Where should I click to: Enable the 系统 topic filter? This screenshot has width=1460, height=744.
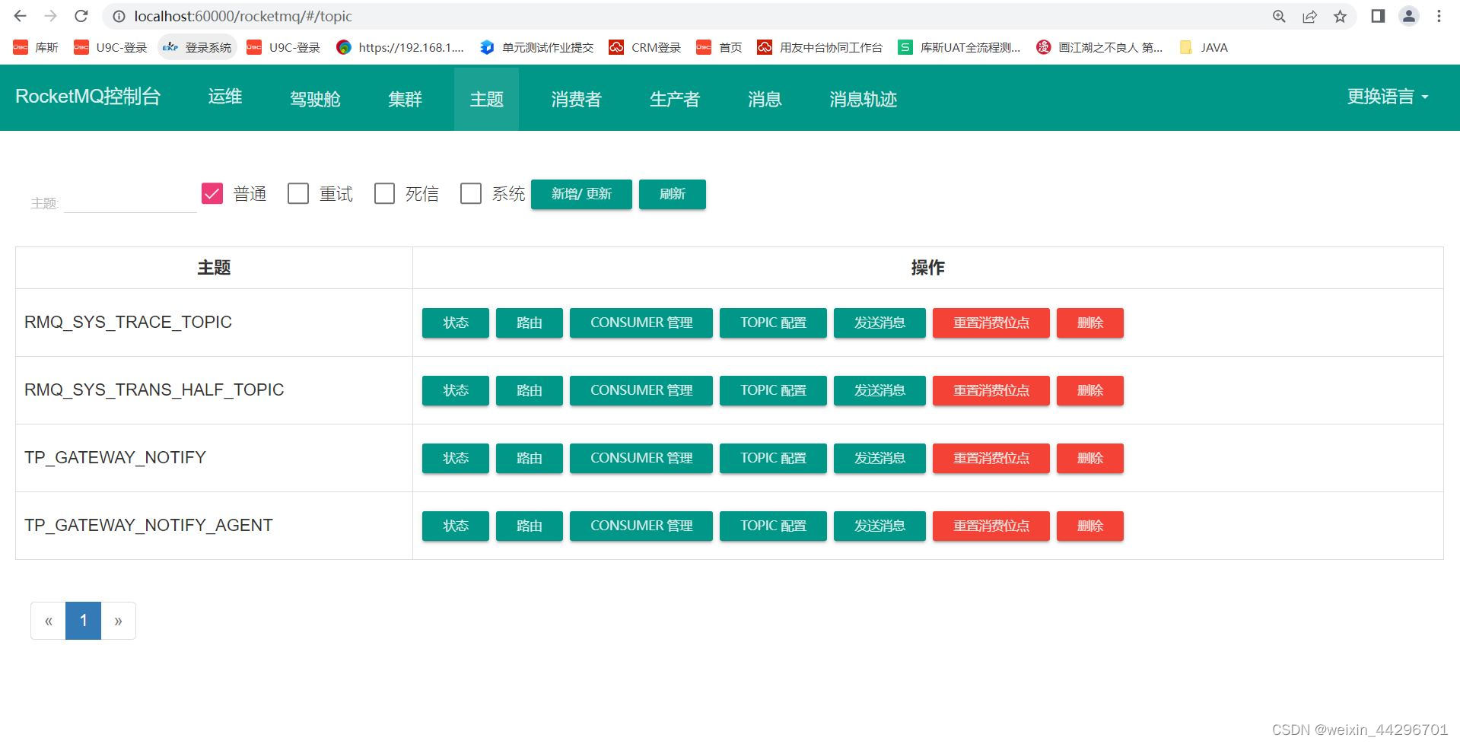(x=471, y=193)
